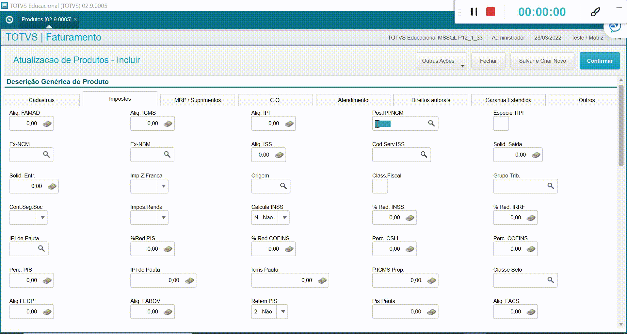Viewport: 627px width, 334px height.
Task: Click the TOTVS home circular icon
Action: coord(9,20)
